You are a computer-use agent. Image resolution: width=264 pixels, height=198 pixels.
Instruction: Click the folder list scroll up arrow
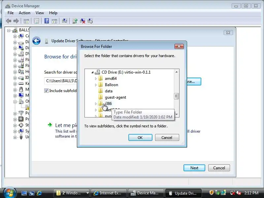tap(177, 72)
